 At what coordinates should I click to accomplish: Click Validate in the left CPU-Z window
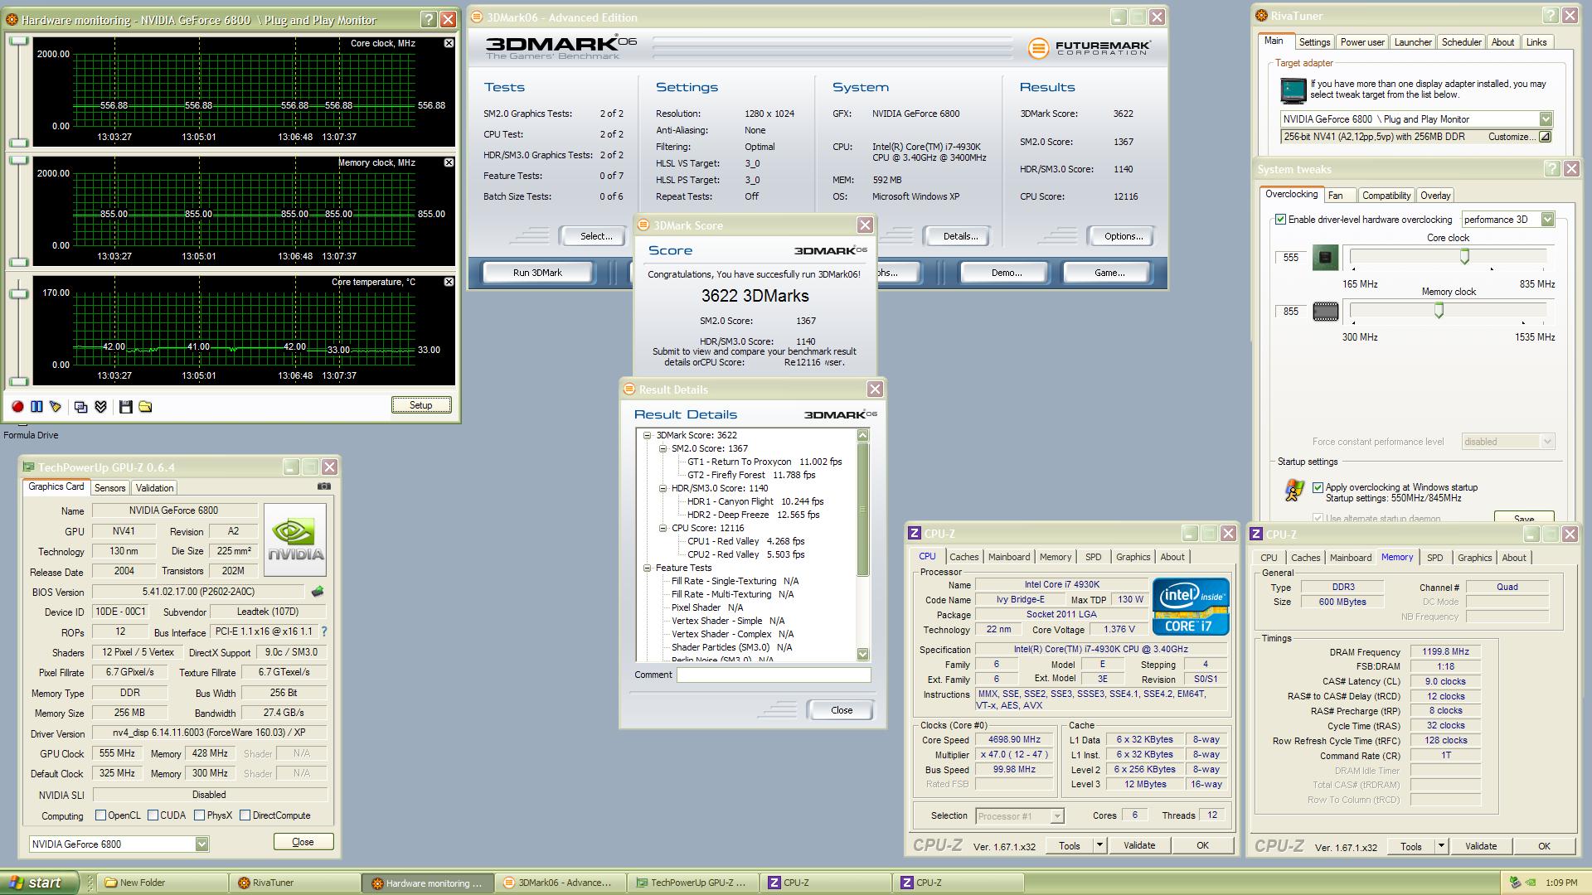[1138, 845]
